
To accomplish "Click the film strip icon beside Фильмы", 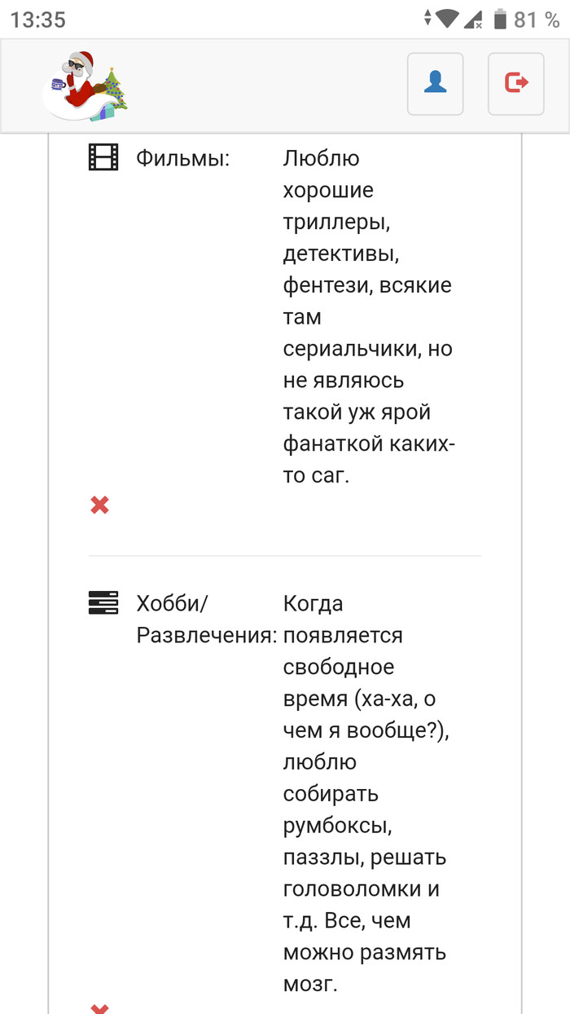I will click(x=103, y=157).
